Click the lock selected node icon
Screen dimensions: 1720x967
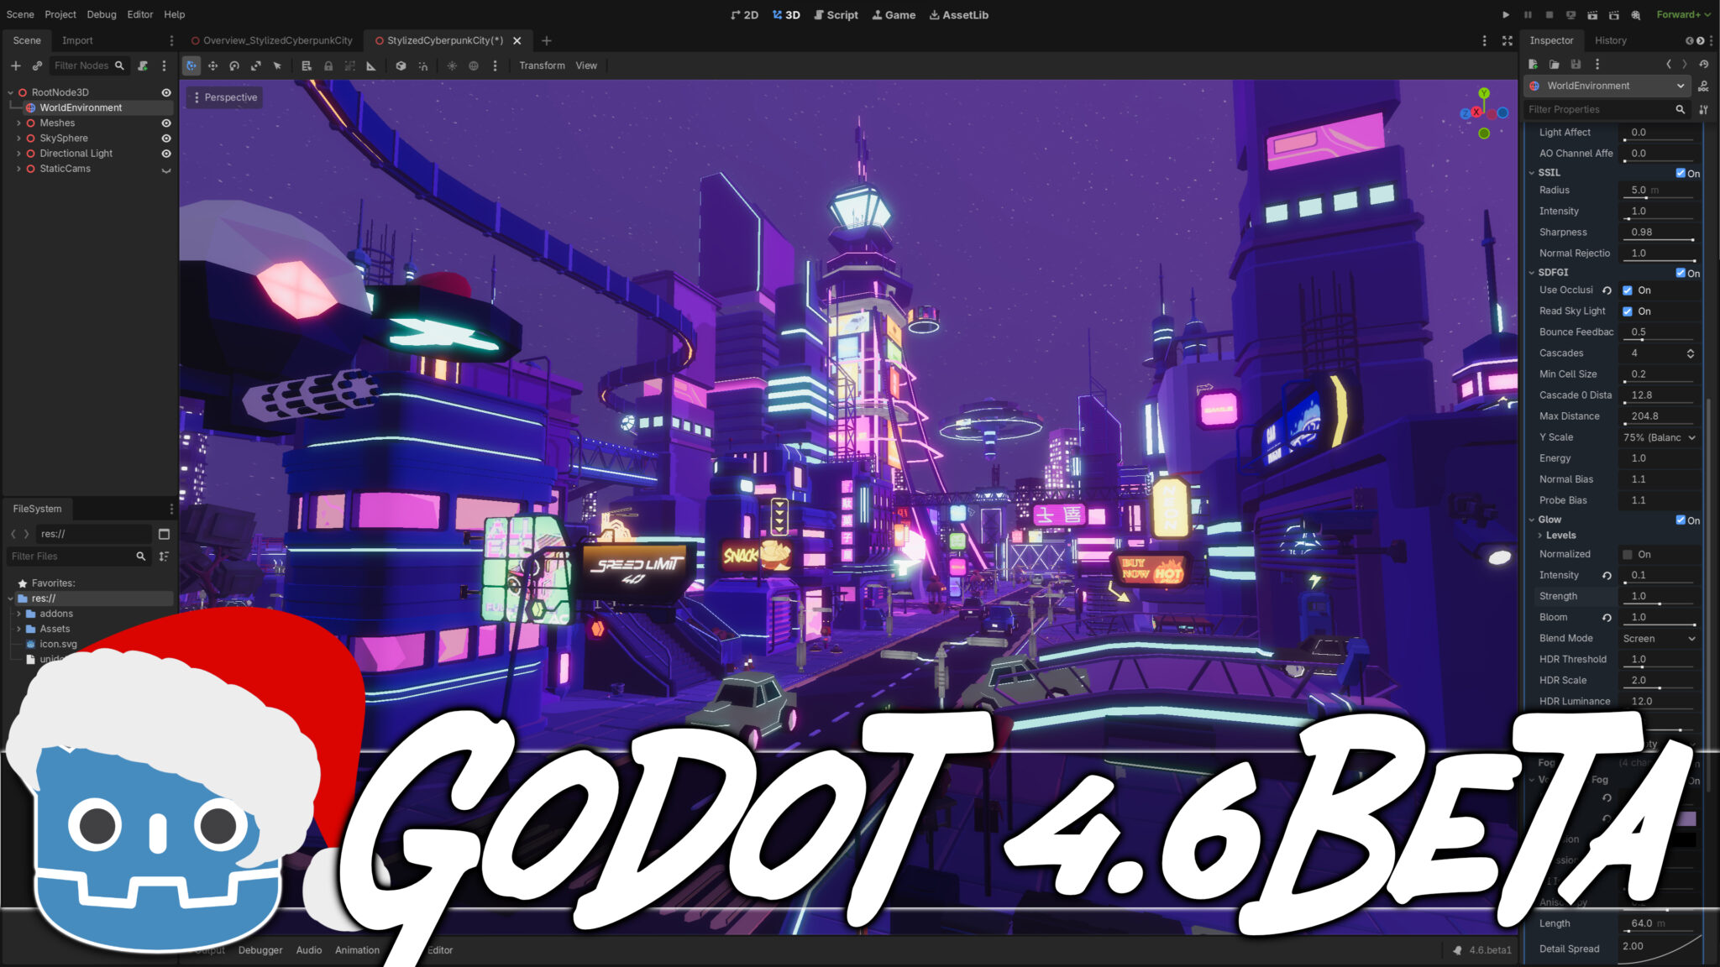328,65
